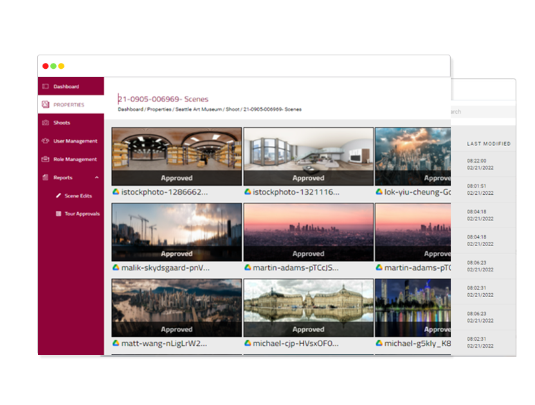Open the matt-wang aerial city thumbnail

[x=177, y=302]
